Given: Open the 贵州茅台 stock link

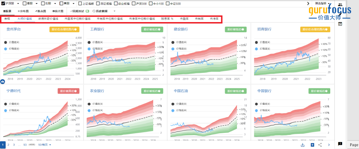Looking at the screenshot, I should (14, 29).
